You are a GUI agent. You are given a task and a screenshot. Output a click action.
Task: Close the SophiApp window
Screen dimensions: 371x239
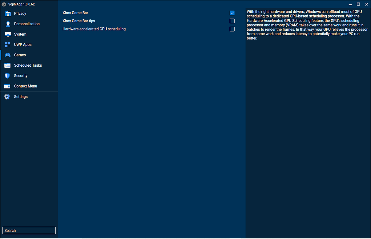point(366,4)
